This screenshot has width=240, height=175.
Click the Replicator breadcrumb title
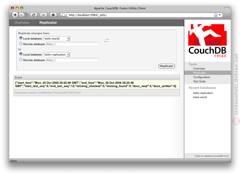tap(48, 23)
